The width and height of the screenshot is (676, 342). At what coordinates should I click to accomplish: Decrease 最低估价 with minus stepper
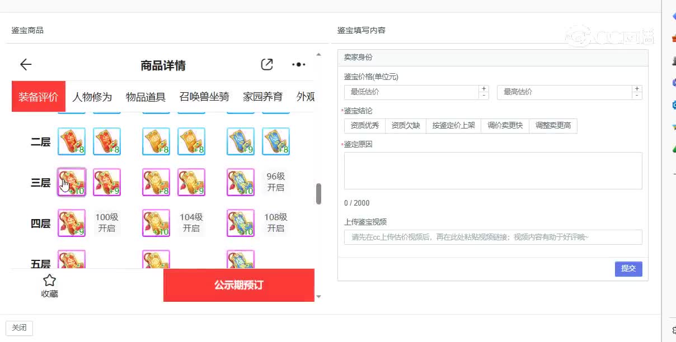[484, 96]
